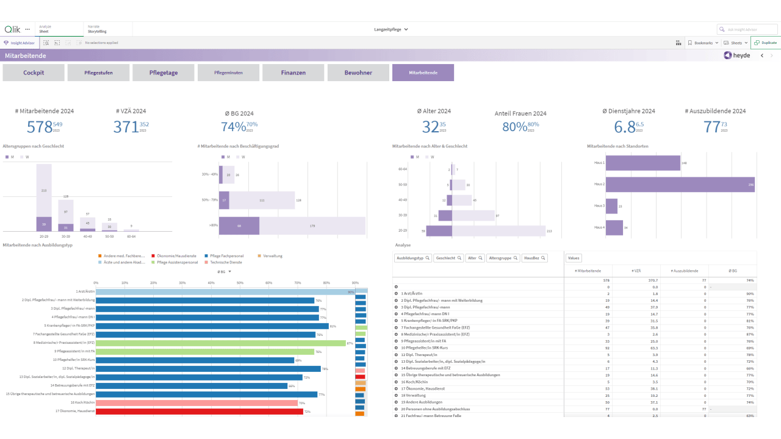Image resolution: width=781 pixels, height=439 pixels.
Task: Search the Ausbildungstyp dimension magnifier
Action: 427,259
